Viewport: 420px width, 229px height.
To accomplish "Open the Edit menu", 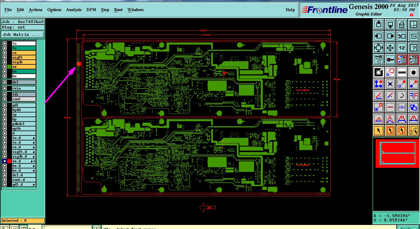I will click(20, 10).
